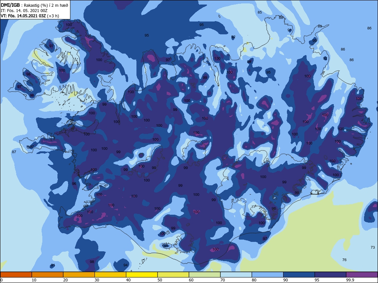Click the legend tick label '0'

coord(2,280)
